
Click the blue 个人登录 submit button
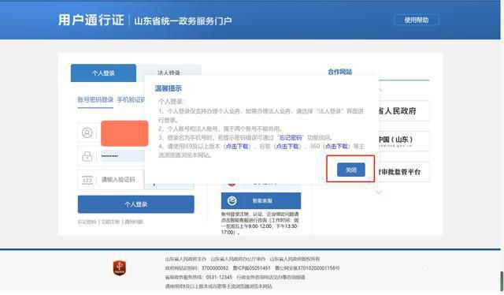tap(136, 204)
